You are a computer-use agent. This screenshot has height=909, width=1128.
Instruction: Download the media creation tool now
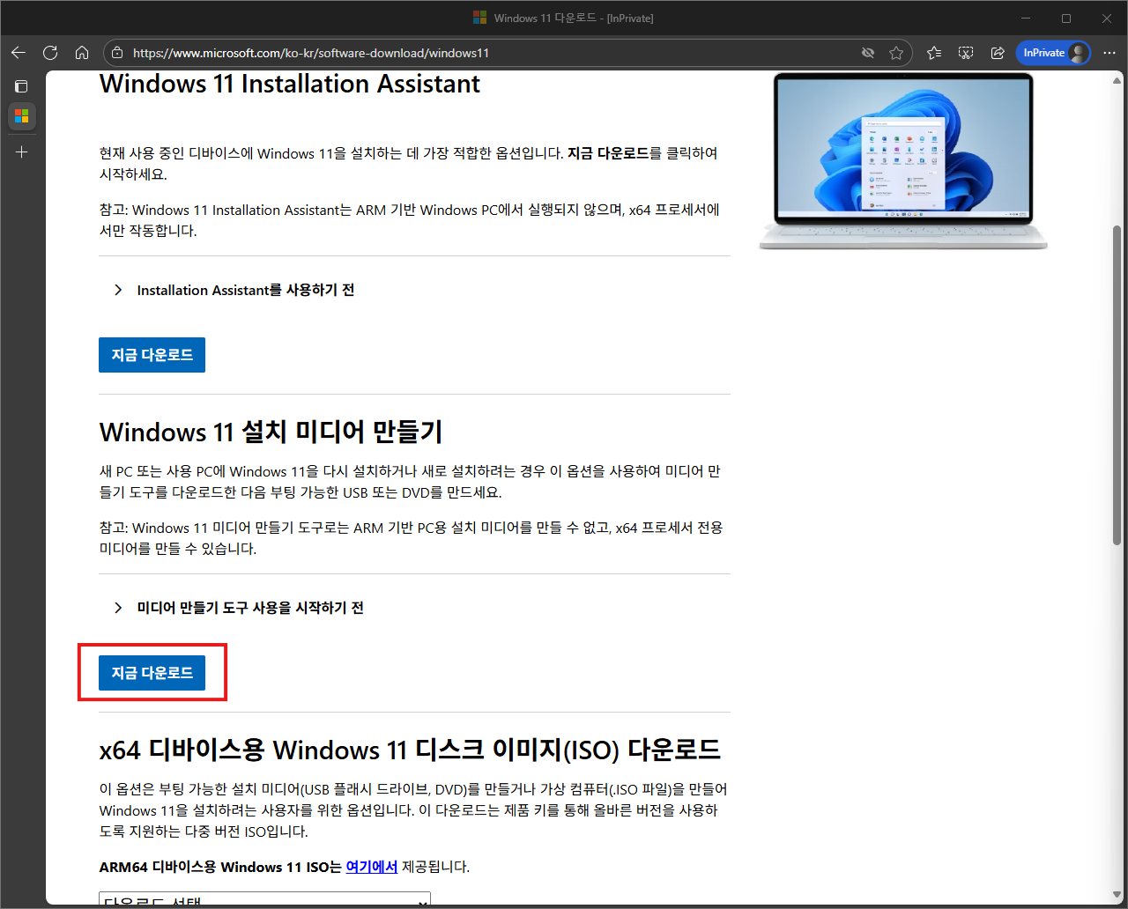(x=152, y=673)
